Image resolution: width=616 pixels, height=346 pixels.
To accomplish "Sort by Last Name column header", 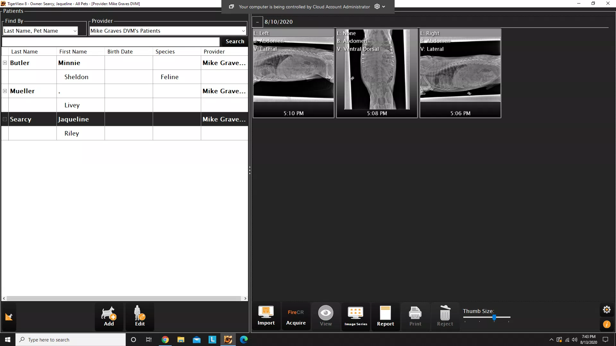I will (x=24, y=52).
